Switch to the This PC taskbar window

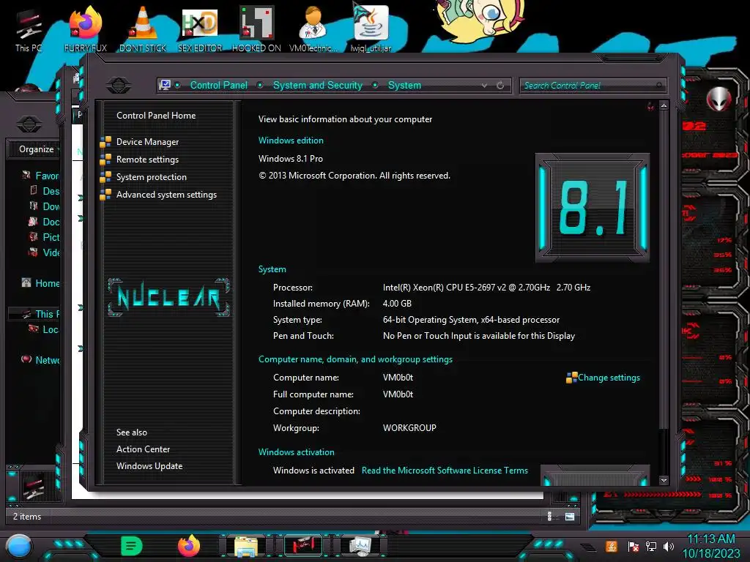[302, 546]
